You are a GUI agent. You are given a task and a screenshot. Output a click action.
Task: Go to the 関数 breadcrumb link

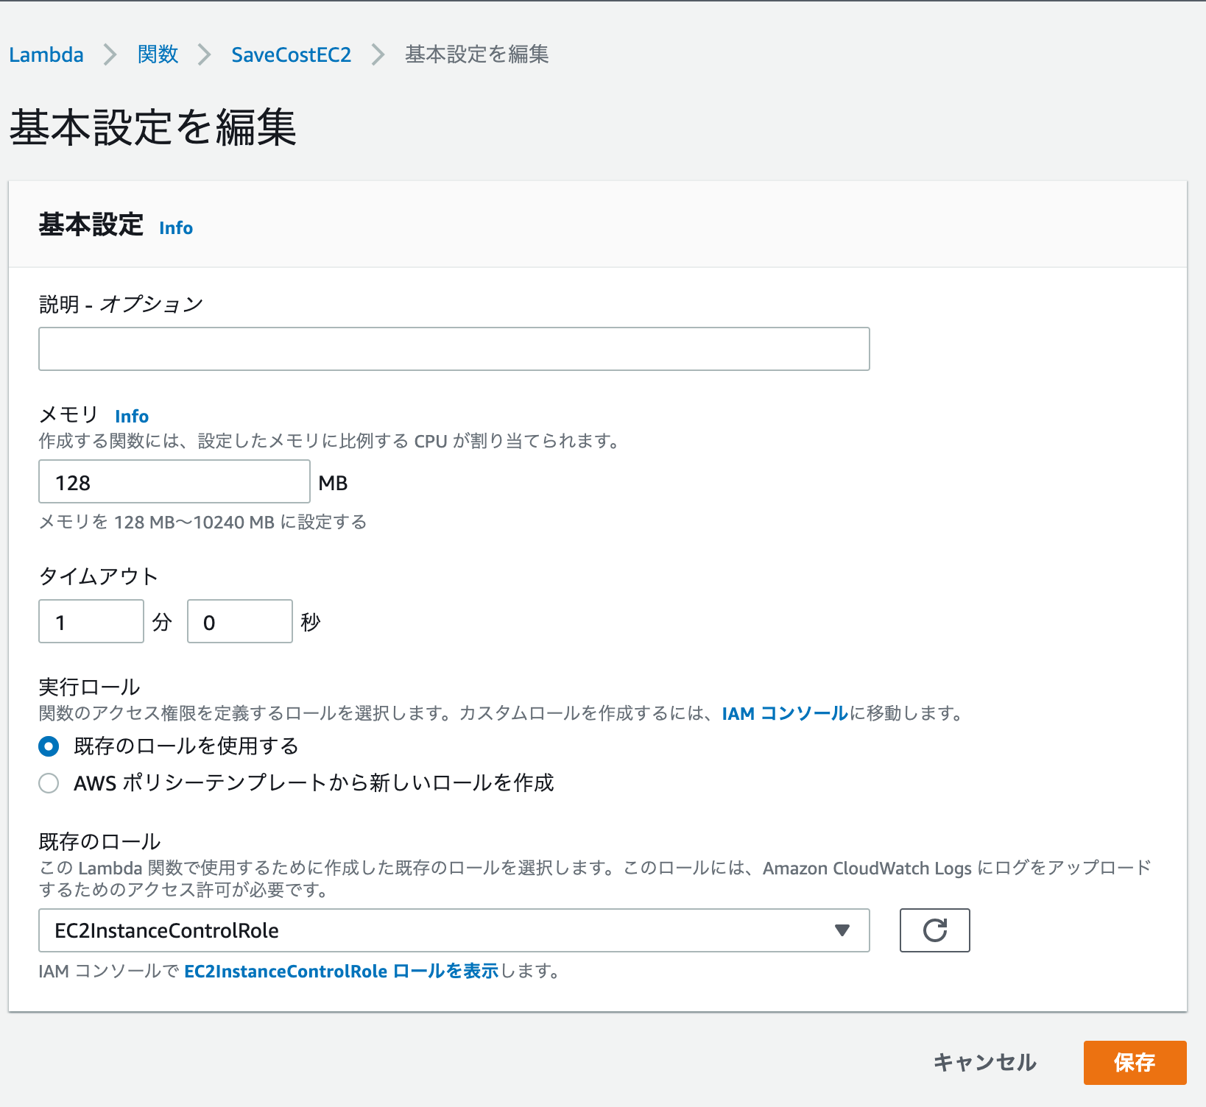coord(158,54)
